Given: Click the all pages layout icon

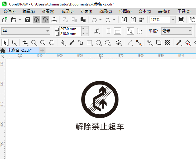Looking at the screenshot, I should coord(131,31).
